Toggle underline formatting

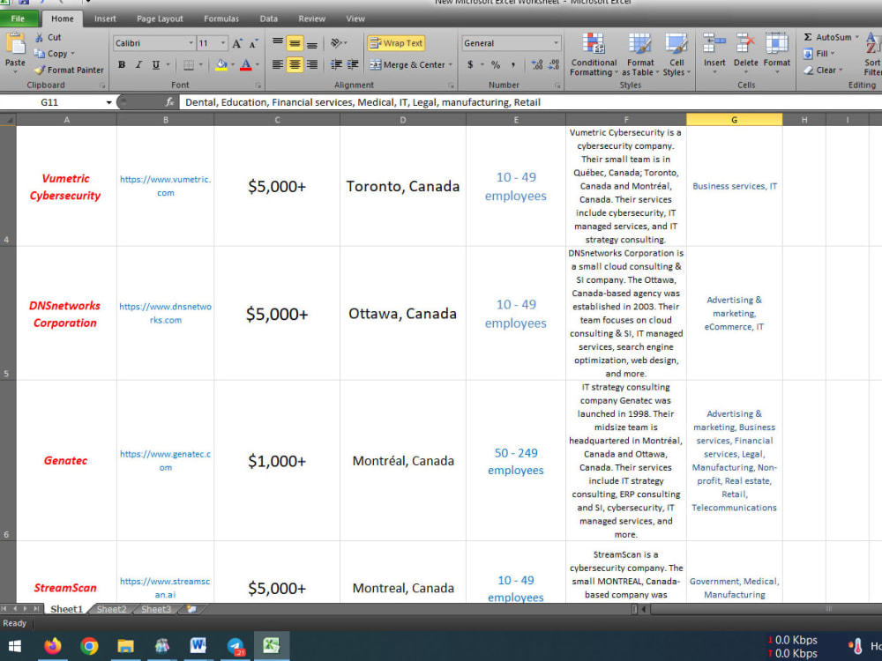pyautogui.click(x=156, y=63)
